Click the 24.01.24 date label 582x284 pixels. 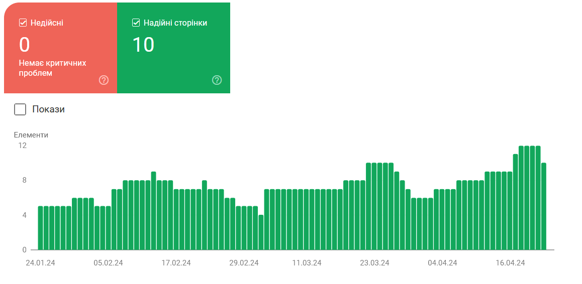click(40, 263)
